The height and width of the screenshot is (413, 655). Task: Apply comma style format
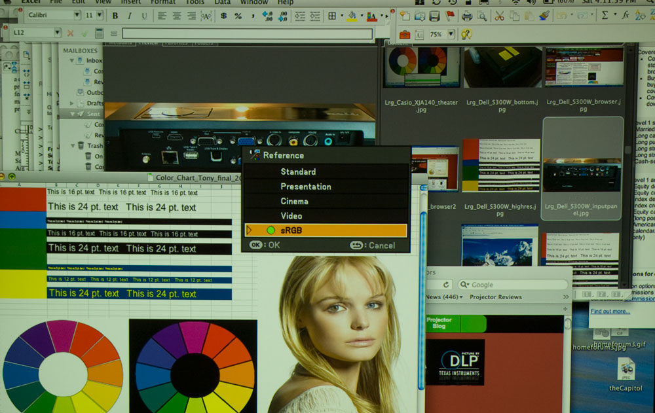click(x=253, y=16)
